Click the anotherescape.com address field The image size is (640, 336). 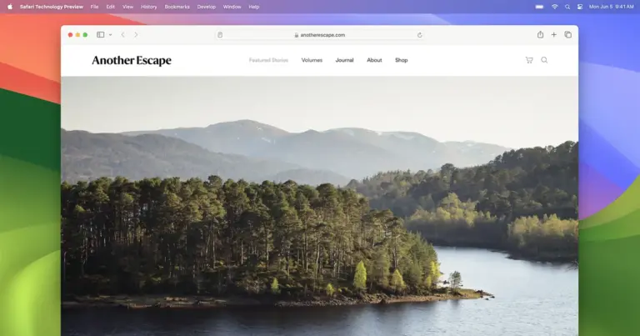pyautogui.click(x=320, y=35)
